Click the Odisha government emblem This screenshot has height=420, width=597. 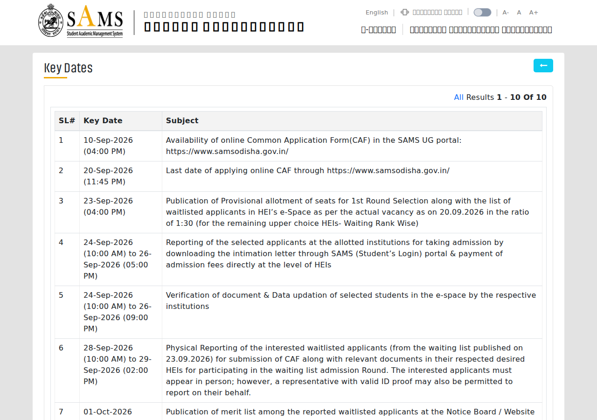tap(50, 21)
